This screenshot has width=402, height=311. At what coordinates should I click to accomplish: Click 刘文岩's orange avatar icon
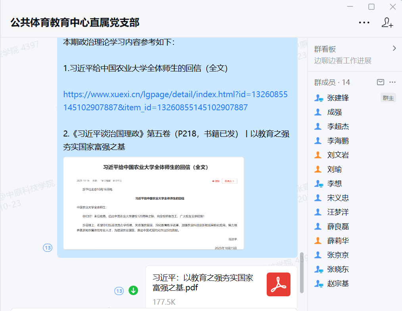(318, 155)
